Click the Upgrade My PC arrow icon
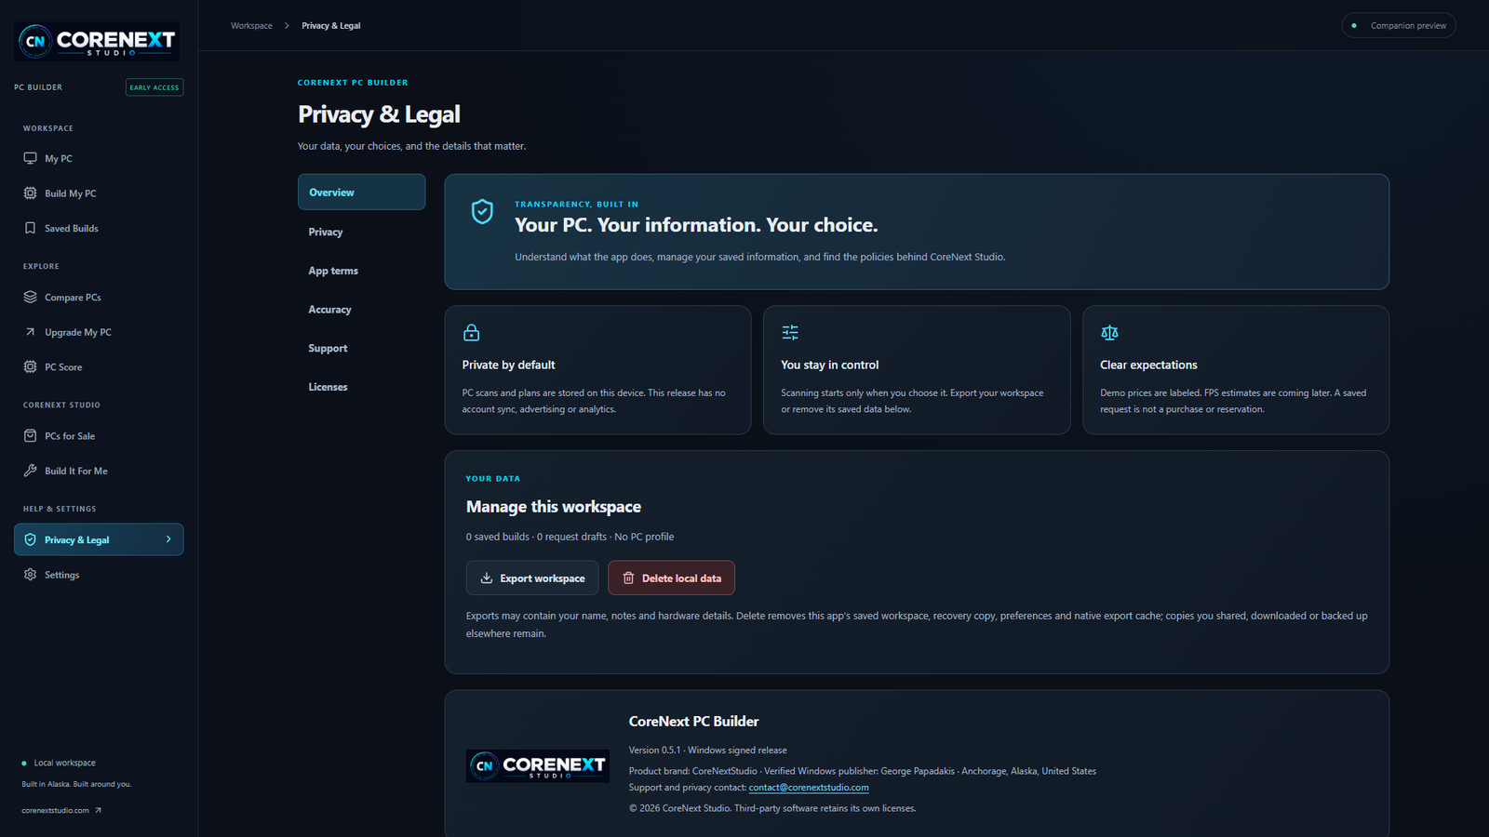This screenshot has height=837, width=1489. point(30,332)
